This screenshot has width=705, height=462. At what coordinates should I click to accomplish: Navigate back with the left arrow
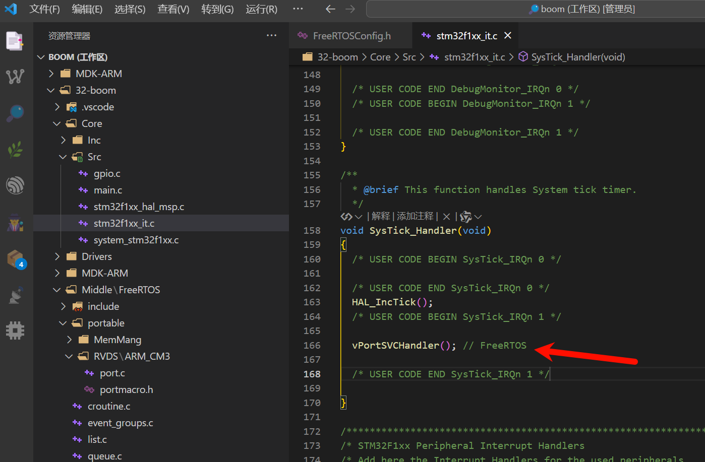pyautogui.click(x=330, y=9)
